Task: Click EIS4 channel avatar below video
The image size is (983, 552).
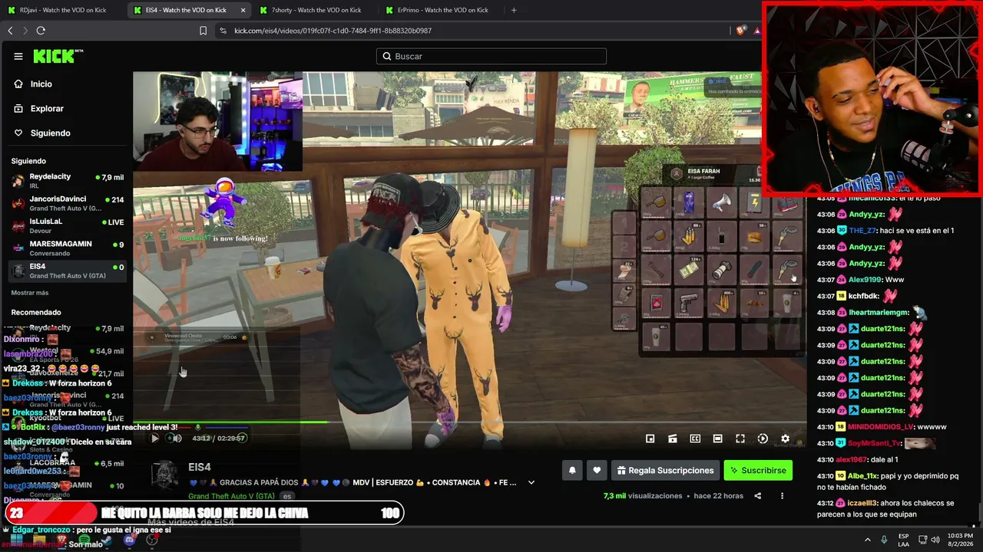Action: click(164, 475)
